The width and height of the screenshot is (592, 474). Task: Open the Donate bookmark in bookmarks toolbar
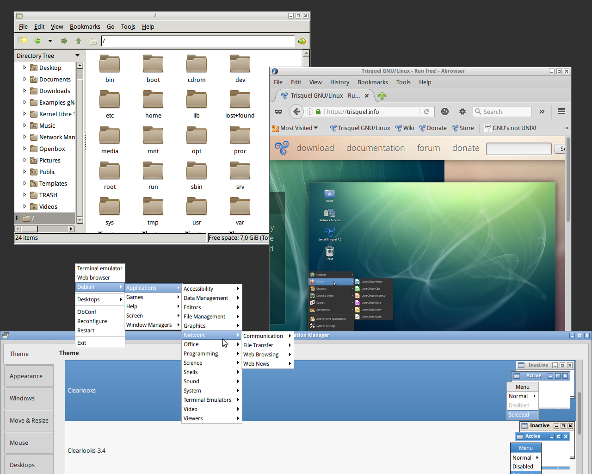[433, 128]
